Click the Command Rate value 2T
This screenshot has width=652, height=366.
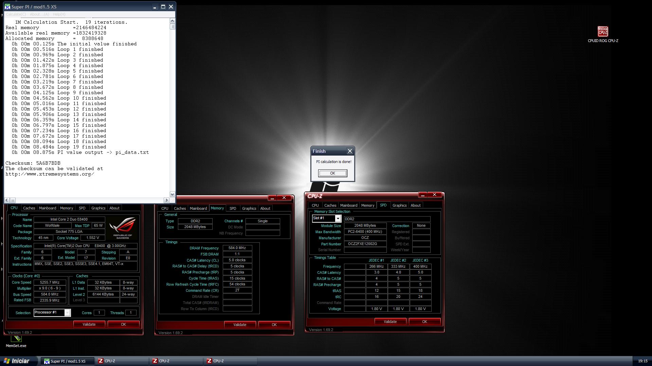click(x=237, y=290)
